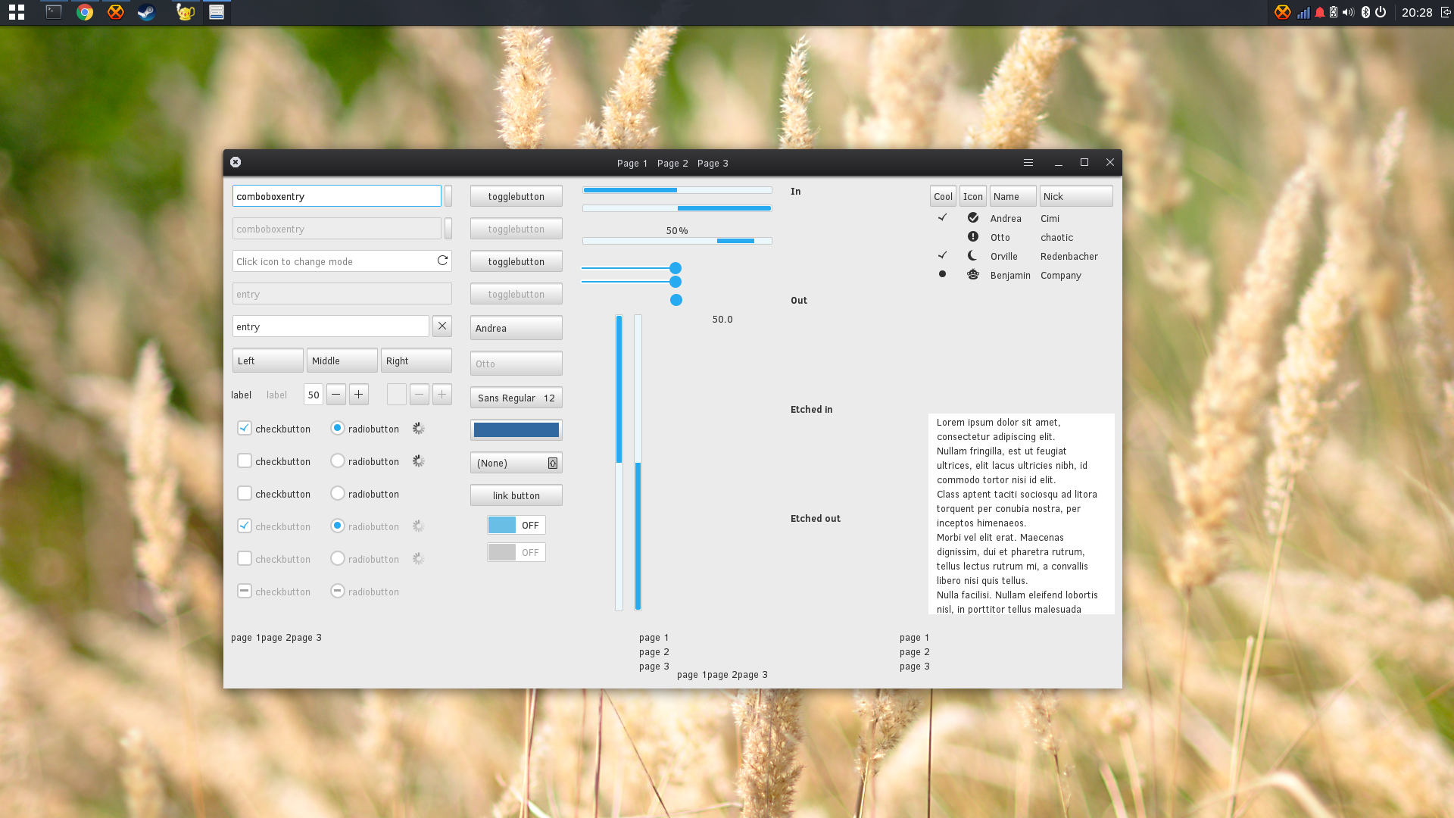This screenshot has height=818, width=1454.
Task: Clear the entry using the X button
Action: 442,326
